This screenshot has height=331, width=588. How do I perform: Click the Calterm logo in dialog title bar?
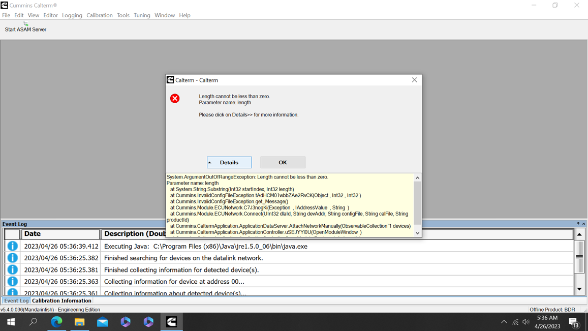click(x=170, y=80)
